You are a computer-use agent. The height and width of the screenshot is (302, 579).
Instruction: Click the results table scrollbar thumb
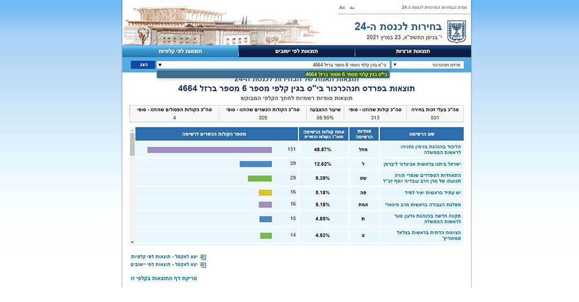[x=132, y=144]
